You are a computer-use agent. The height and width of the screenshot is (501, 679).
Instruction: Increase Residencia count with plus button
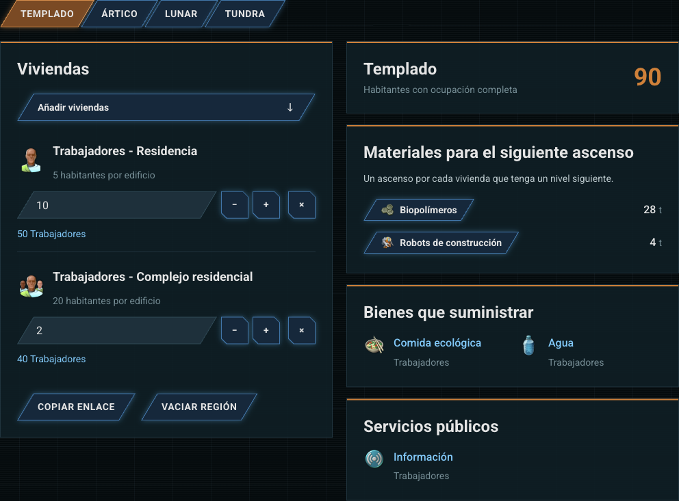click(266, 205)
